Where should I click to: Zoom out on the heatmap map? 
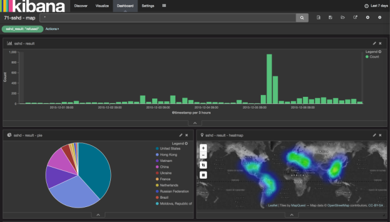pos(203,155)
